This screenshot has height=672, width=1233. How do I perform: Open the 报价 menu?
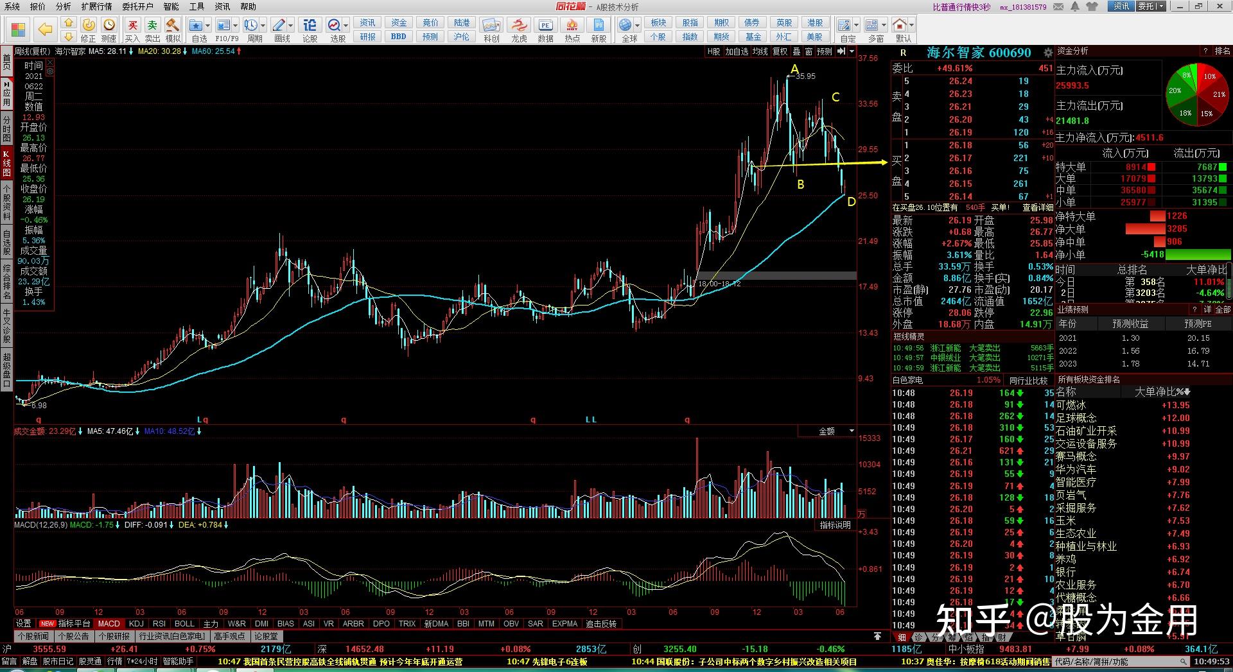[x=38, y=6]
